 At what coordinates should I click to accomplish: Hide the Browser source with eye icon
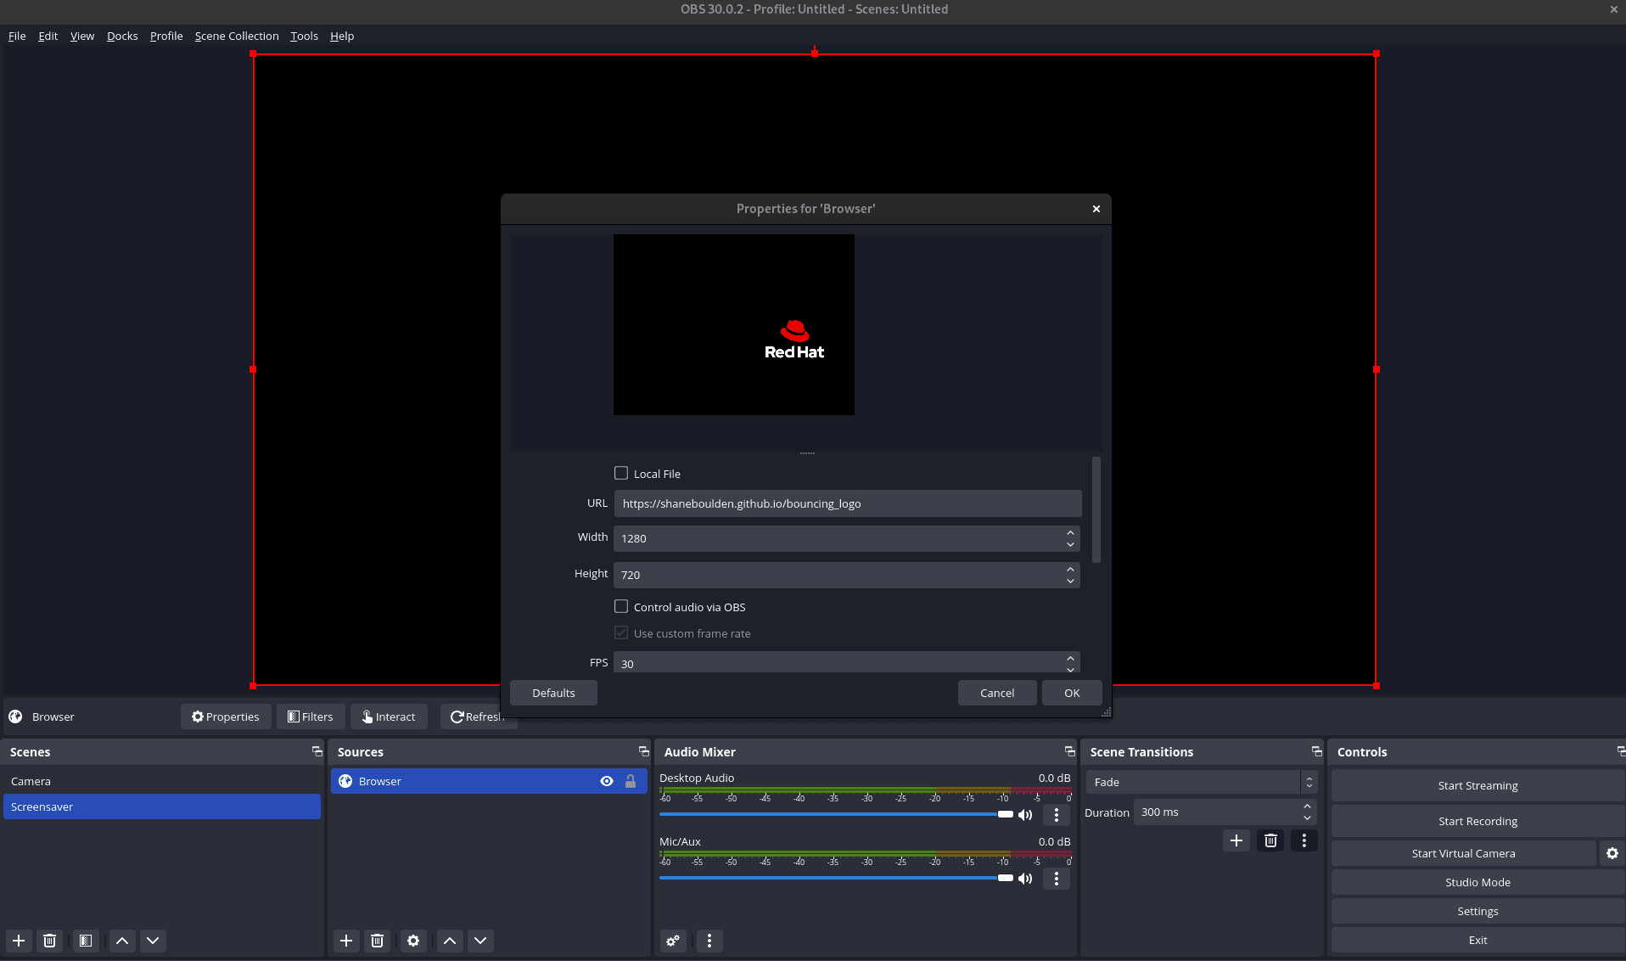(607, 781)
